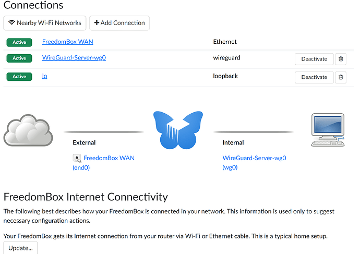Deactivate the WireGuard-Server-wg0 connection

click(314, 59)
